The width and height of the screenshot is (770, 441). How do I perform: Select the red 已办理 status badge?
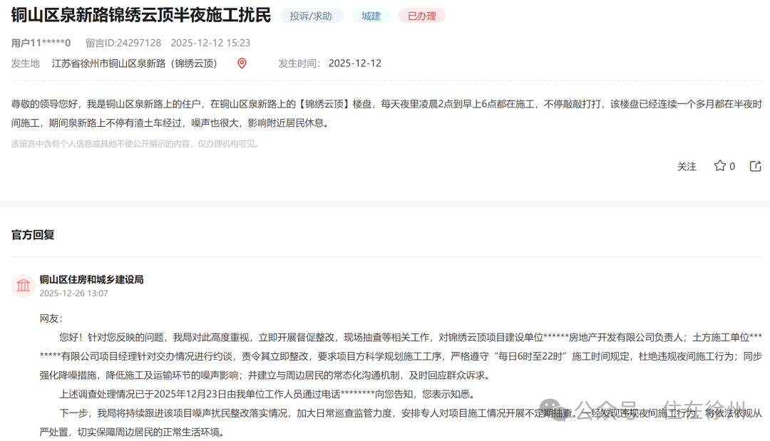click(x=421, y=15)
